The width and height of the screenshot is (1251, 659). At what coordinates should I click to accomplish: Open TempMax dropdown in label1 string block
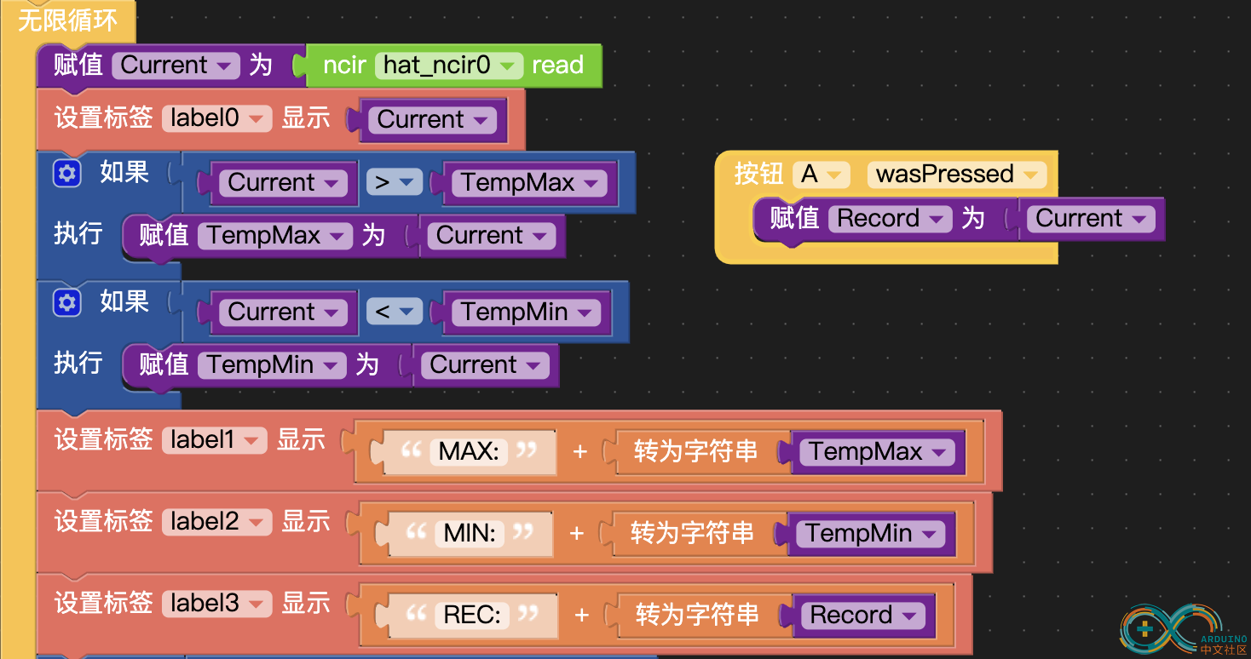tap(878, 452)
